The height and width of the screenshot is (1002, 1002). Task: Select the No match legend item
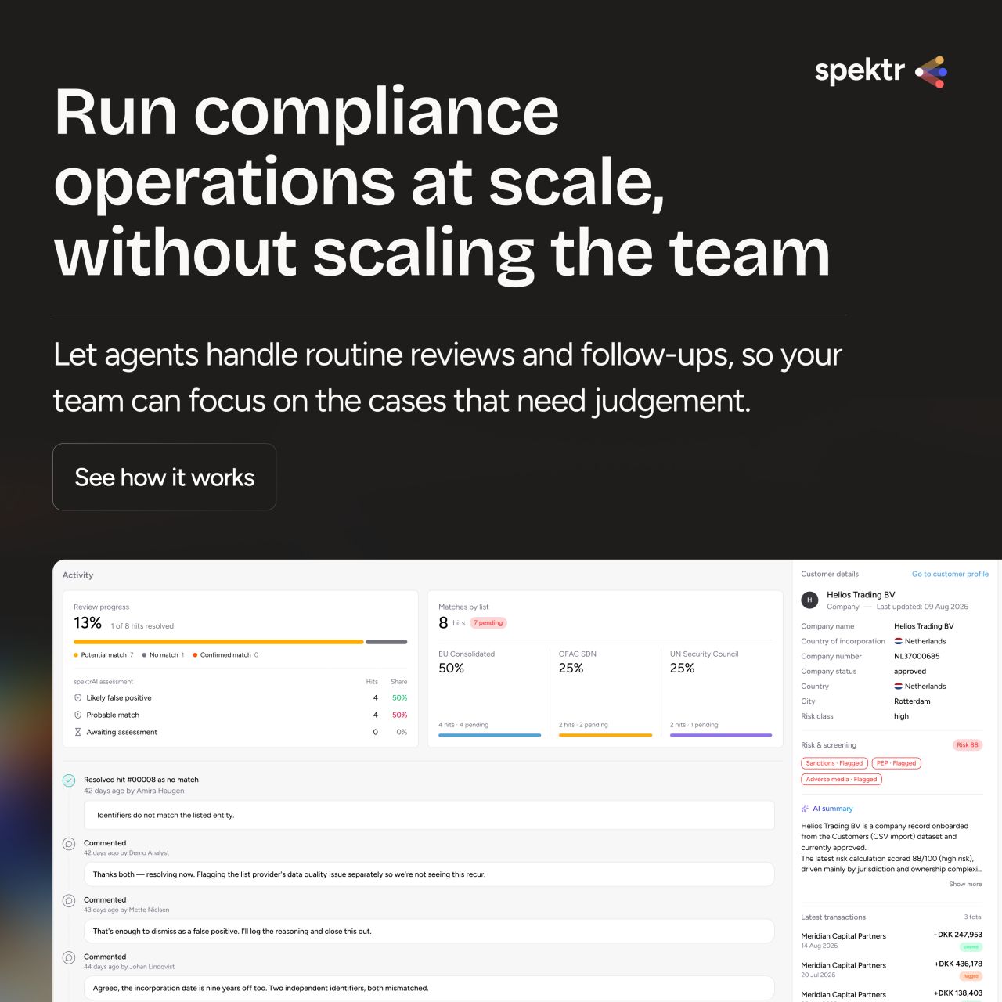point(163,655)
